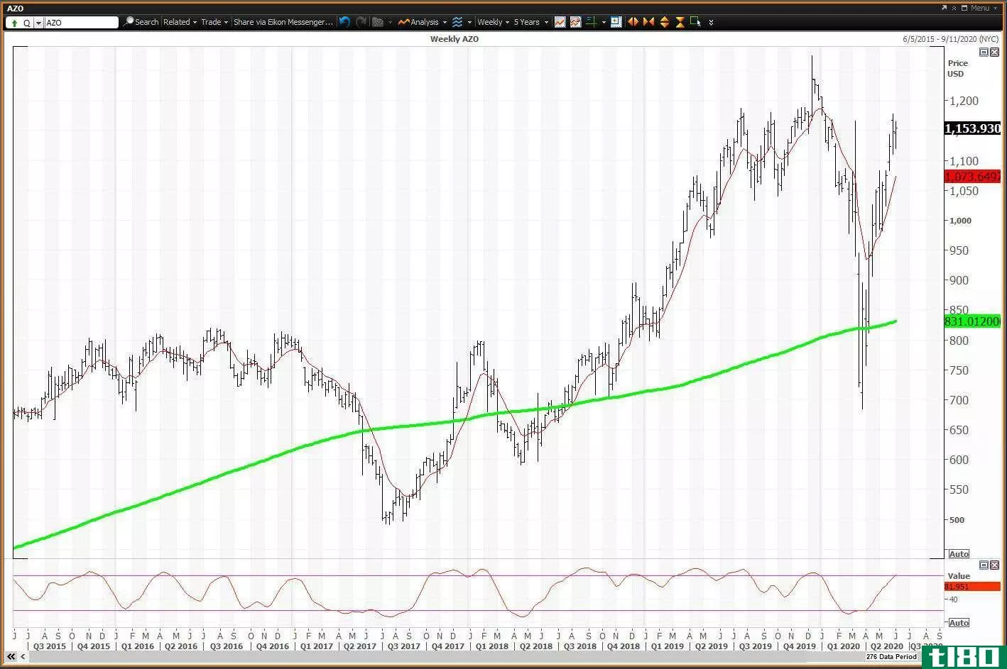Minimize the price chart pane
Screen dimensions: 1007x669
[984, 52]
